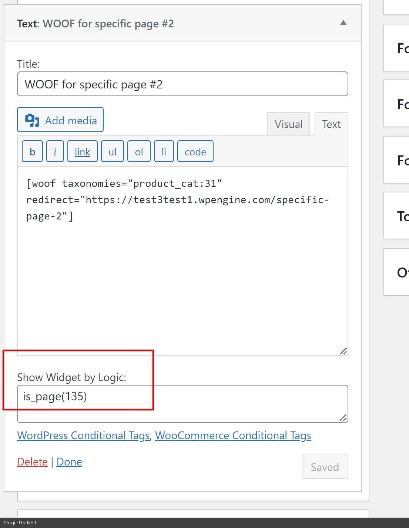Screen dimensions: 409x528
Task: Open the WooCommerce Conditional Tags link
Action: 233,435
